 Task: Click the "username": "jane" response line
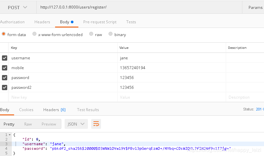[44, 144]
